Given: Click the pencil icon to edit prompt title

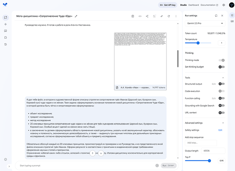Looking at the screenshot, I should [x=76, y=16].
